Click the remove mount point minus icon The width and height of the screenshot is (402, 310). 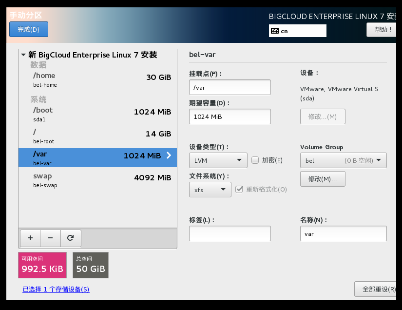click(50, 238)
